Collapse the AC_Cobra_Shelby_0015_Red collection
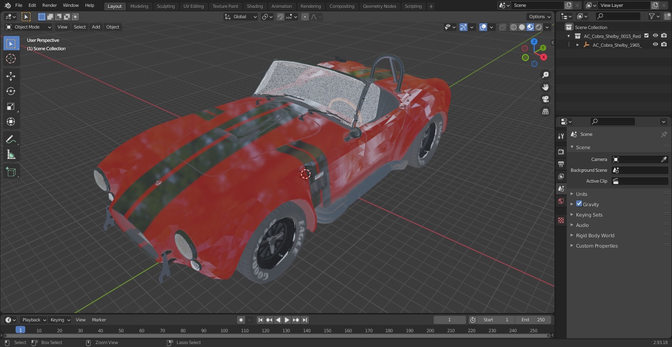Viewport: 672px width, 347px height. click(569, 36)
